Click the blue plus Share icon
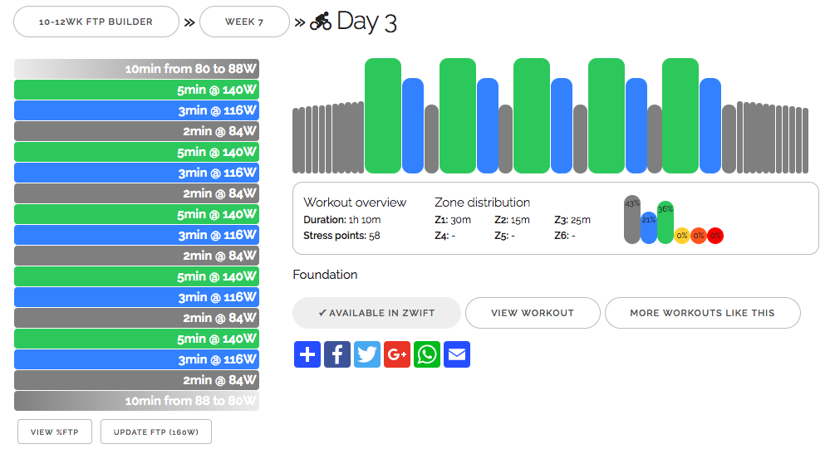Image resolution: width=825 pixels, height=449 pixels. coord(307,354)
